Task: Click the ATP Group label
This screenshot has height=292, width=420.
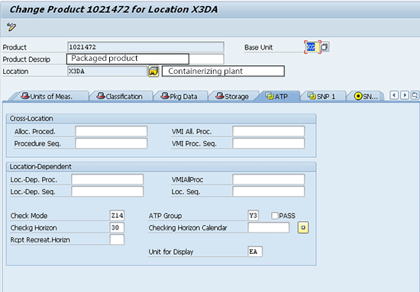Action: [x=165, y=216]
